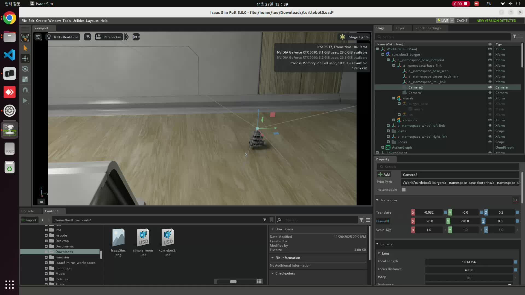
Task: Adjust the Content thumbnail size slider
Action: coord(233,282)
